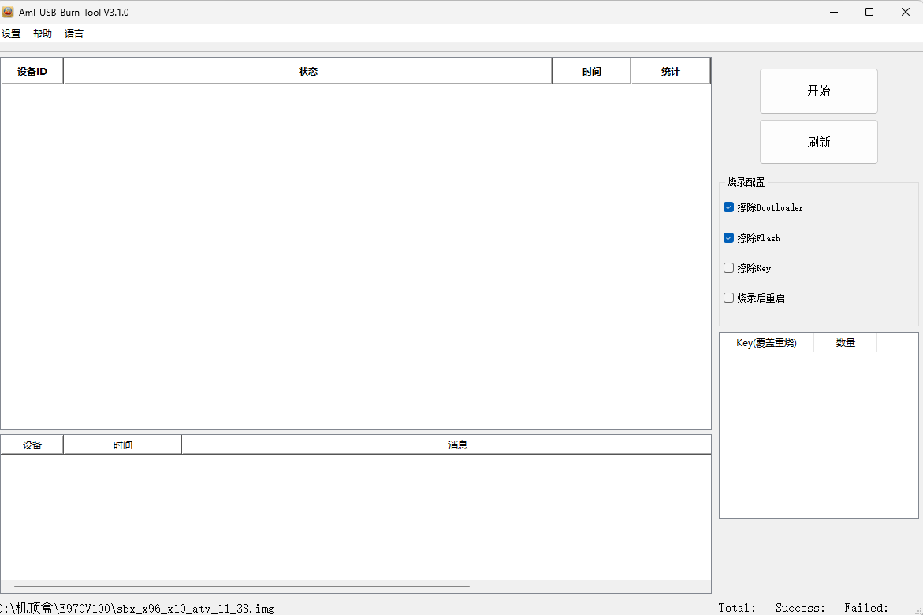Open the 语言 language menu

(73, 33)
